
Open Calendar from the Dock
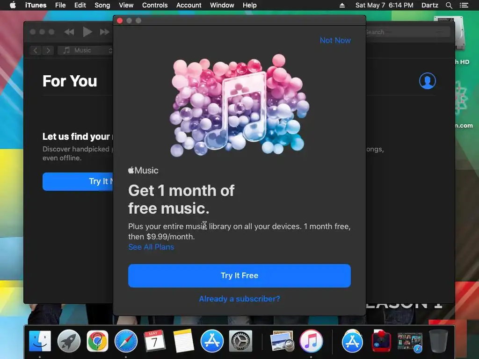coord(154,340)
